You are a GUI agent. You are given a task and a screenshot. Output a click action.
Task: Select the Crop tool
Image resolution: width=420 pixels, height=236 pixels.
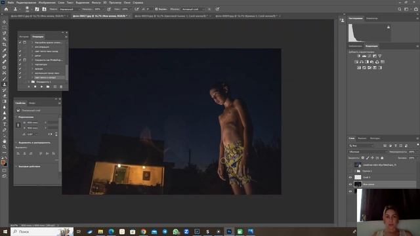(5, 45)
